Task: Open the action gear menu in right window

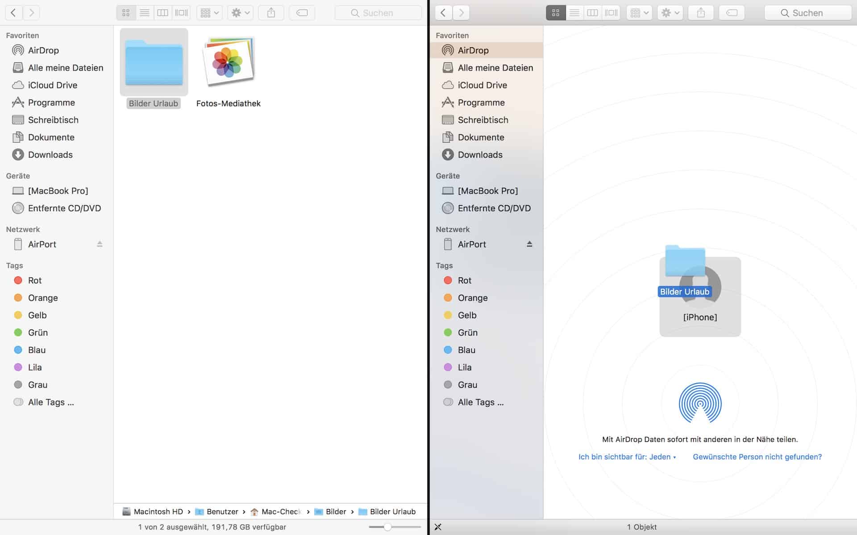Action: click(670, 12)
